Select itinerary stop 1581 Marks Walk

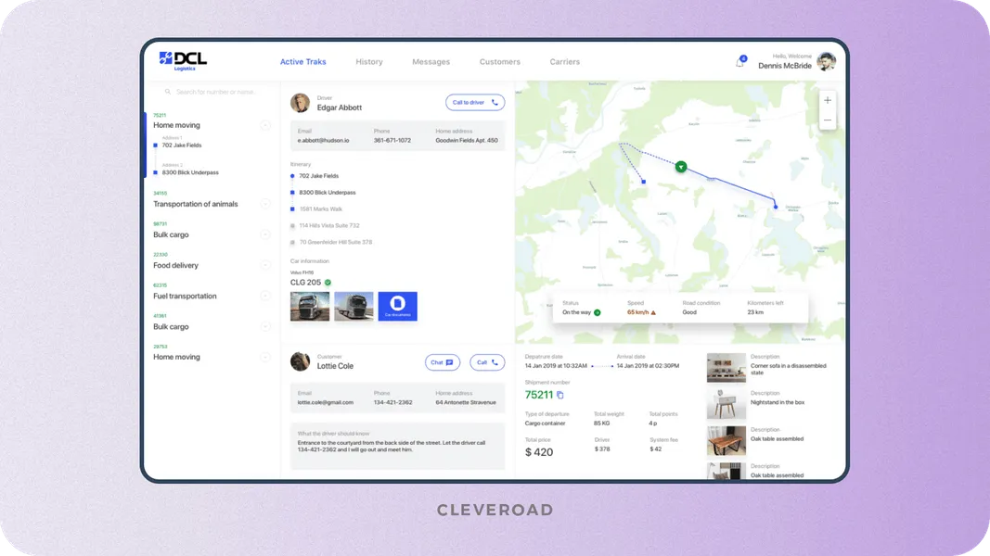(x=321, y=209)
